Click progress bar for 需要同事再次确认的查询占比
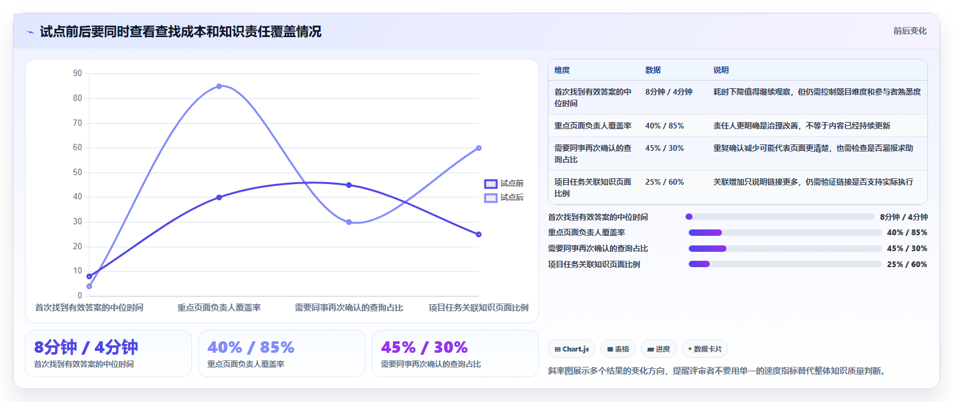953x402 pixels. tap(785, 248)
